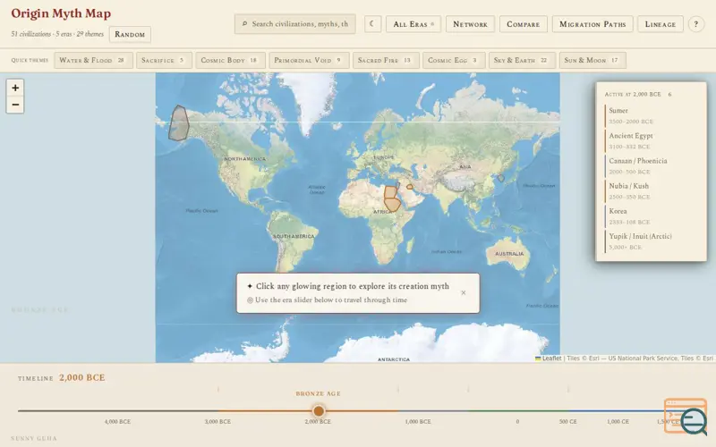
Task: Click the magnifier icon in search field
Action: click(x=244, y=24)
